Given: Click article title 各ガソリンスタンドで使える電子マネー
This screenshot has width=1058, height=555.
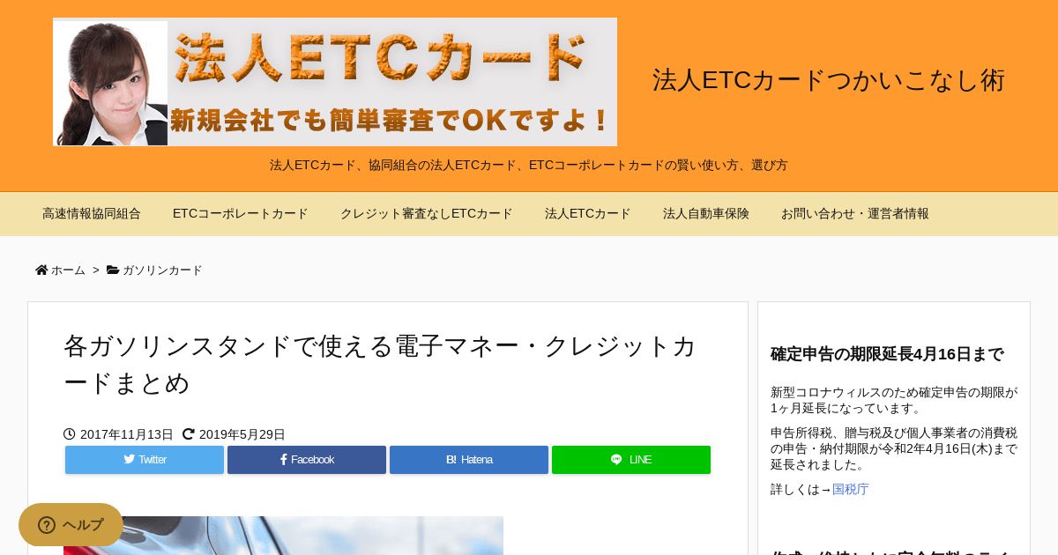Looking at the screenshot, I should (x=380, y=364).
